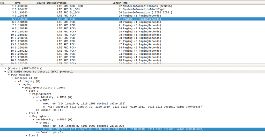This screenshot has width=265, height=137.
Task: Collapse the LTE Radio Resource Control protocol tree
Action: pos(5,72)
